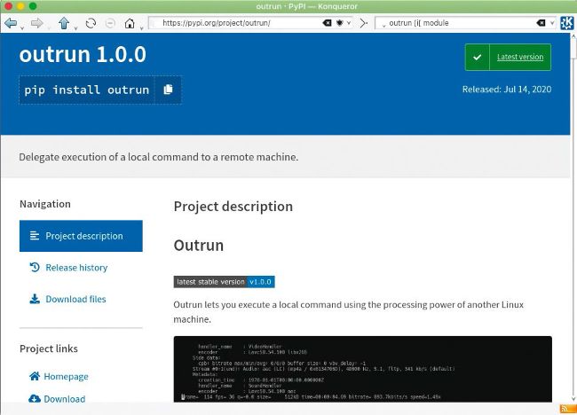Click the RSS feed icon in status bar
The image size is (577, 415).
[x=565, y=409]
